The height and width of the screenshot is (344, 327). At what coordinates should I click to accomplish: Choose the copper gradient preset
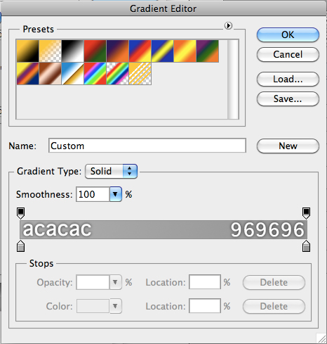pyautogui.click(x=50, y=74)
